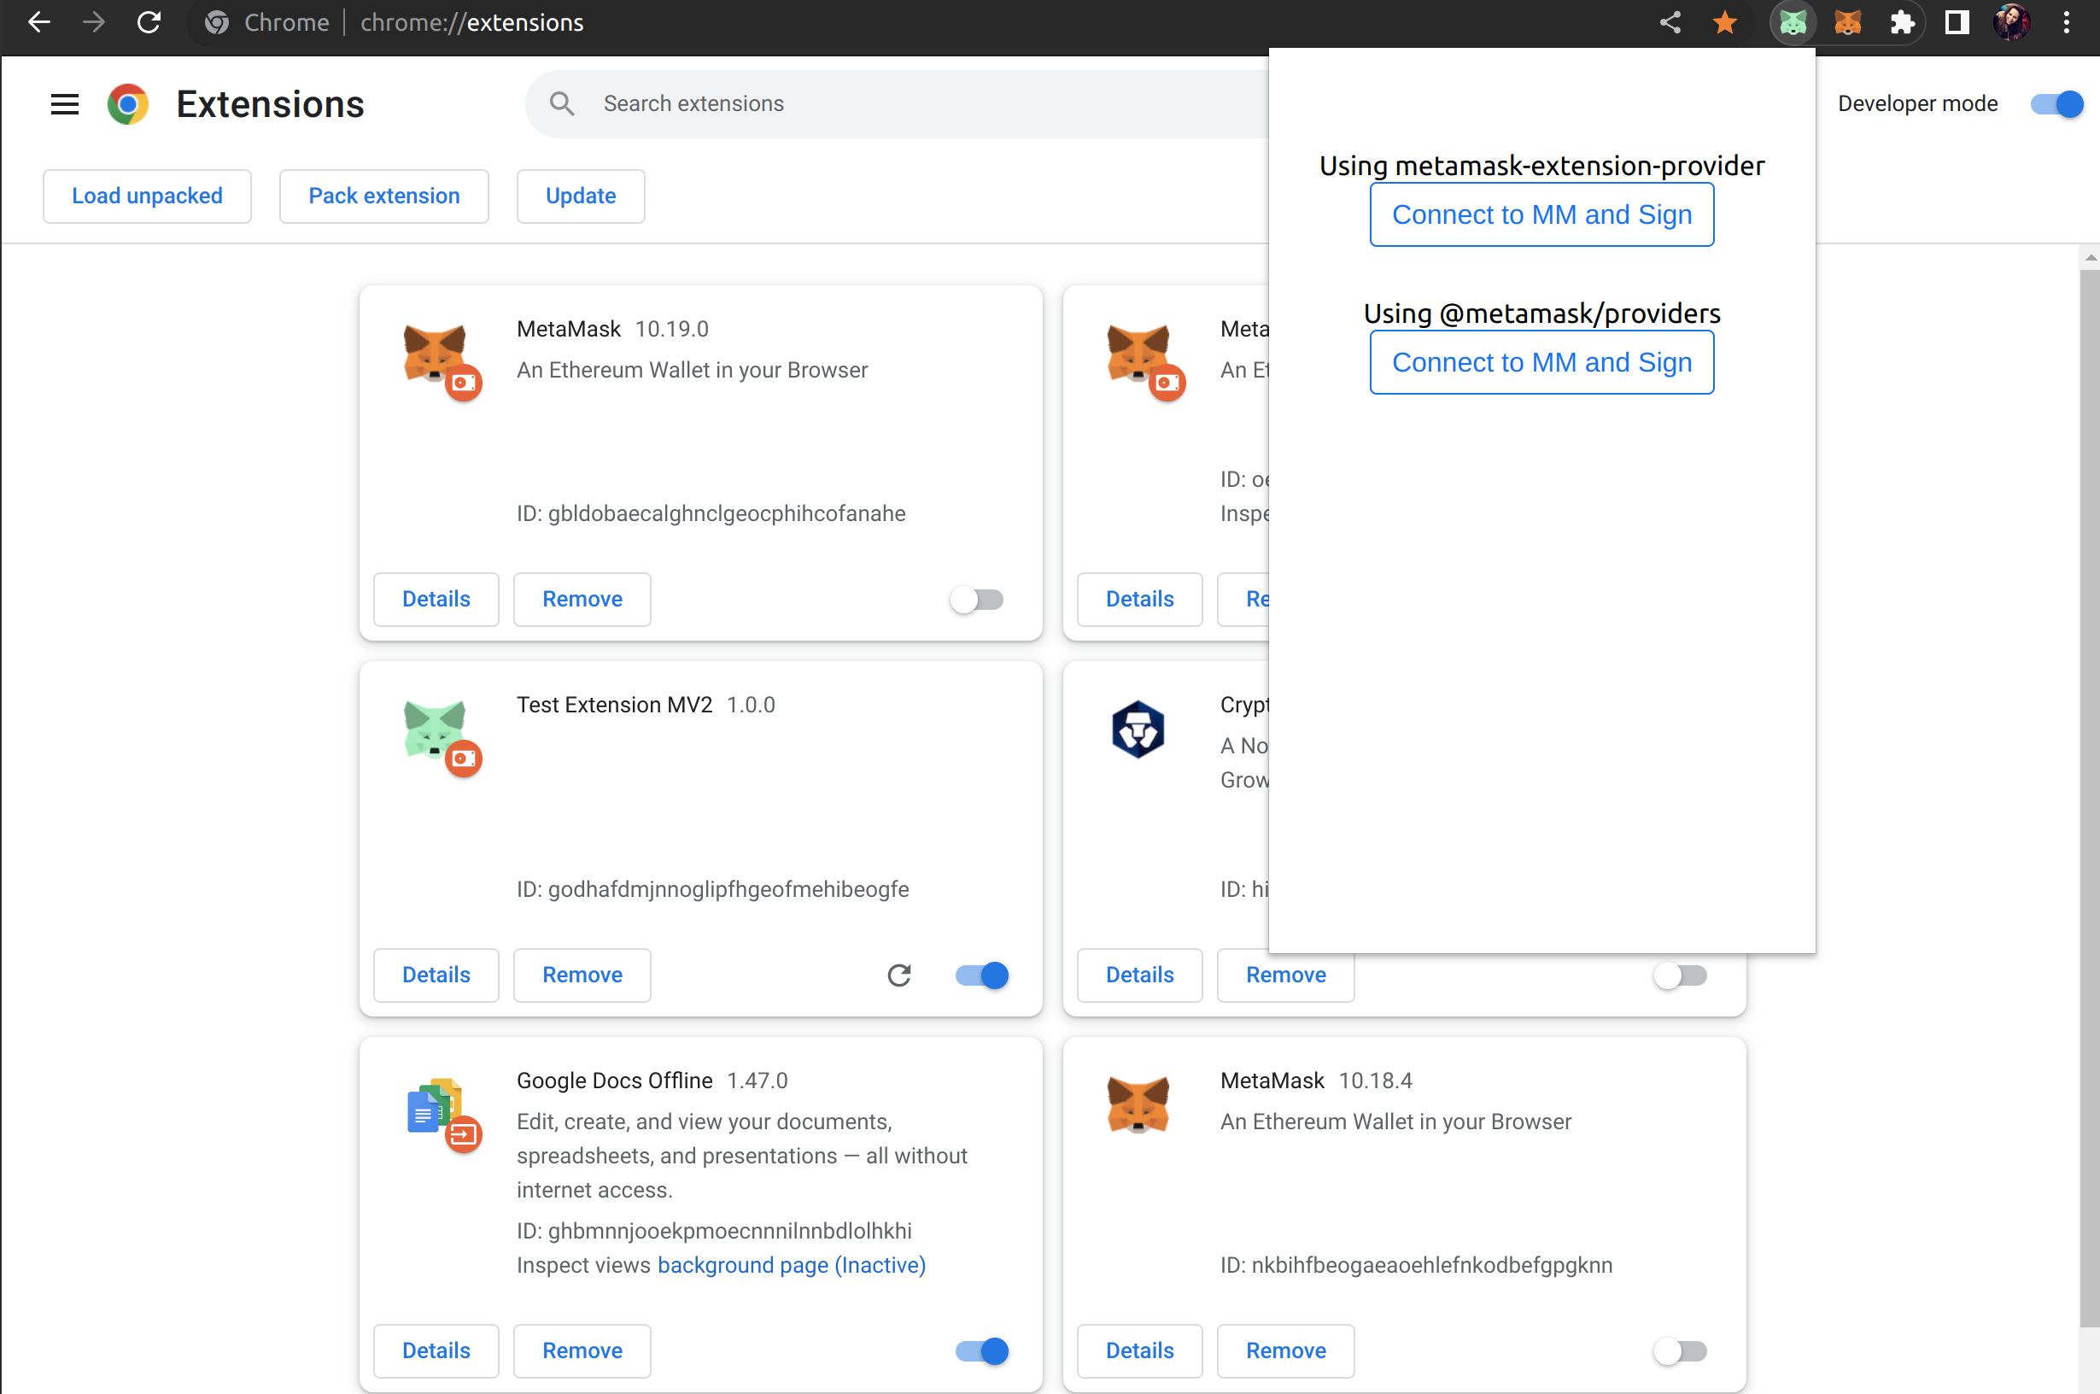Click the Pack extension button
Screen dimensions: 2100x1394
coord(383,196)
